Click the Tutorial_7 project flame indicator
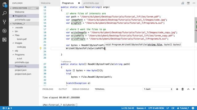Screen dimensions: 197x110 coord(183,108)
